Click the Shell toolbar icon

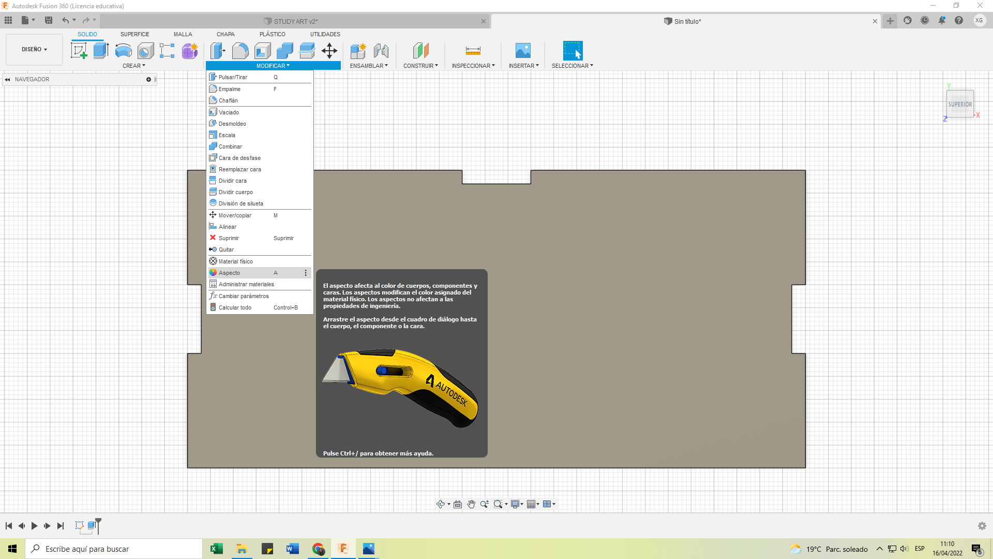(x=263, y=51)
